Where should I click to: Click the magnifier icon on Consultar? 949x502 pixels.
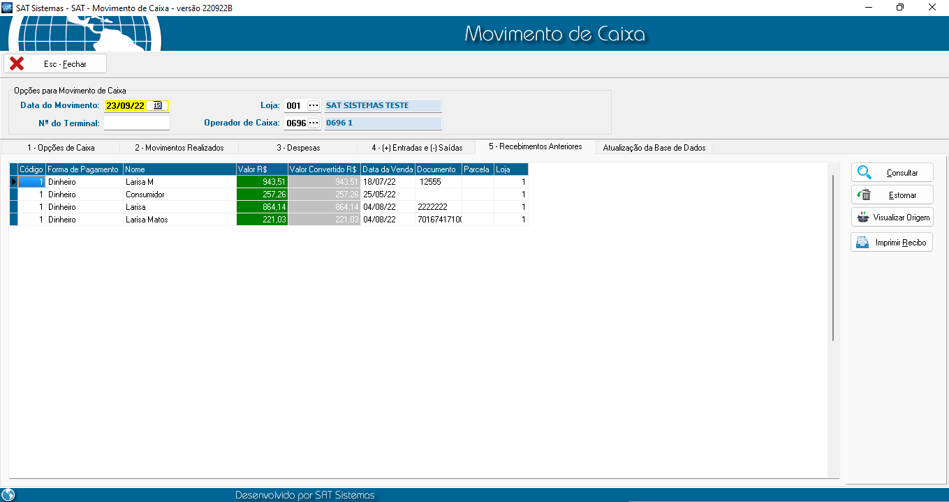[865, 173]
